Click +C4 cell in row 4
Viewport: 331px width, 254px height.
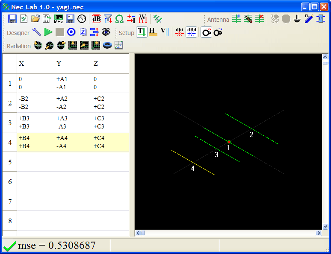99,138
